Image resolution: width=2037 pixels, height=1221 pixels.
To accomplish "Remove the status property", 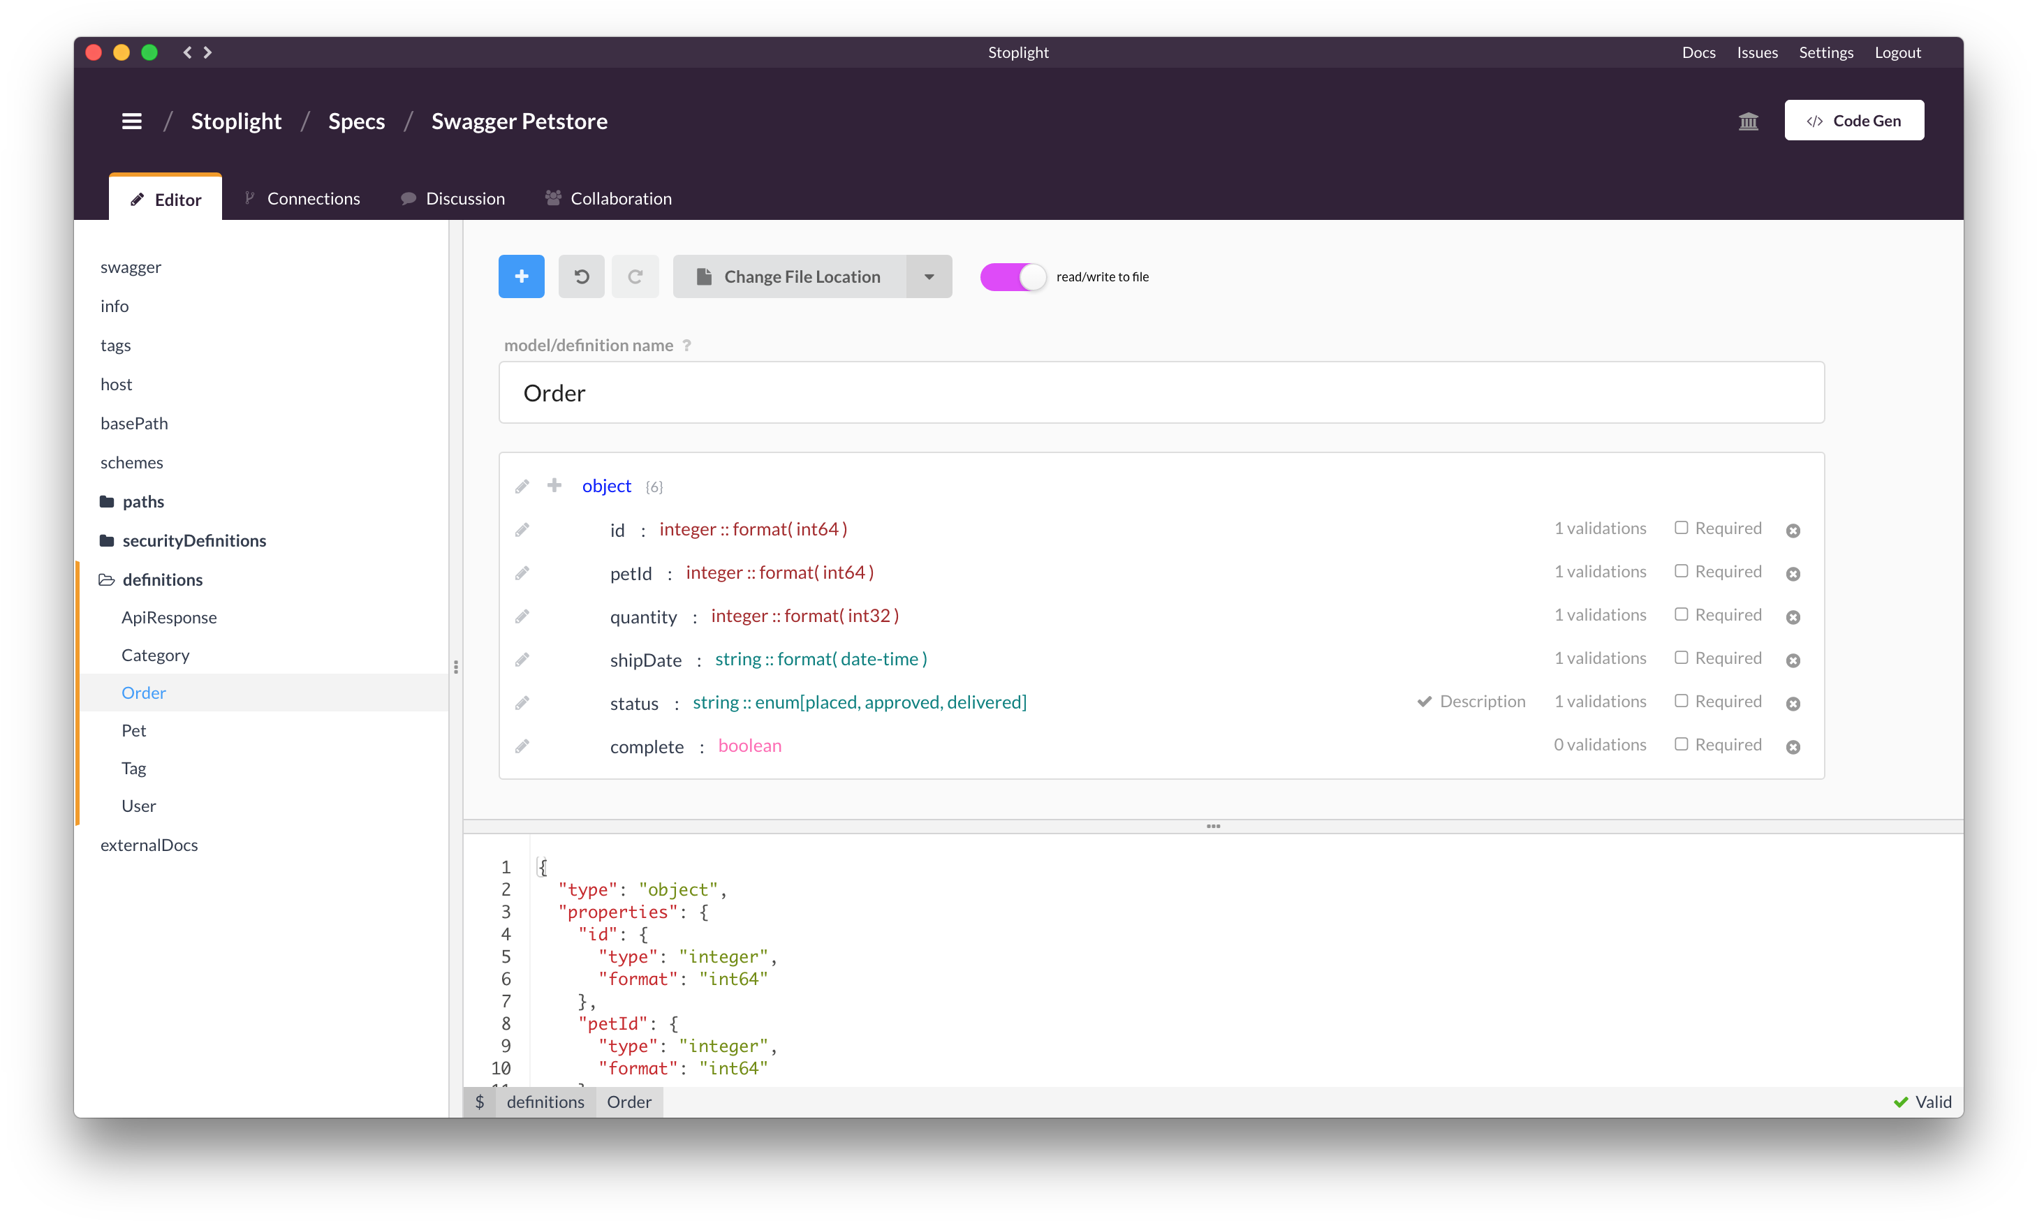I will tap(1793, 704).
